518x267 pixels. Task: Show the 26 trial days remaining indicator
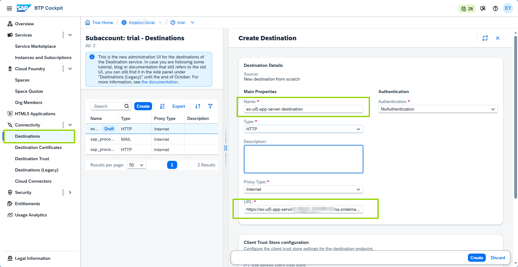coord(467,9)
